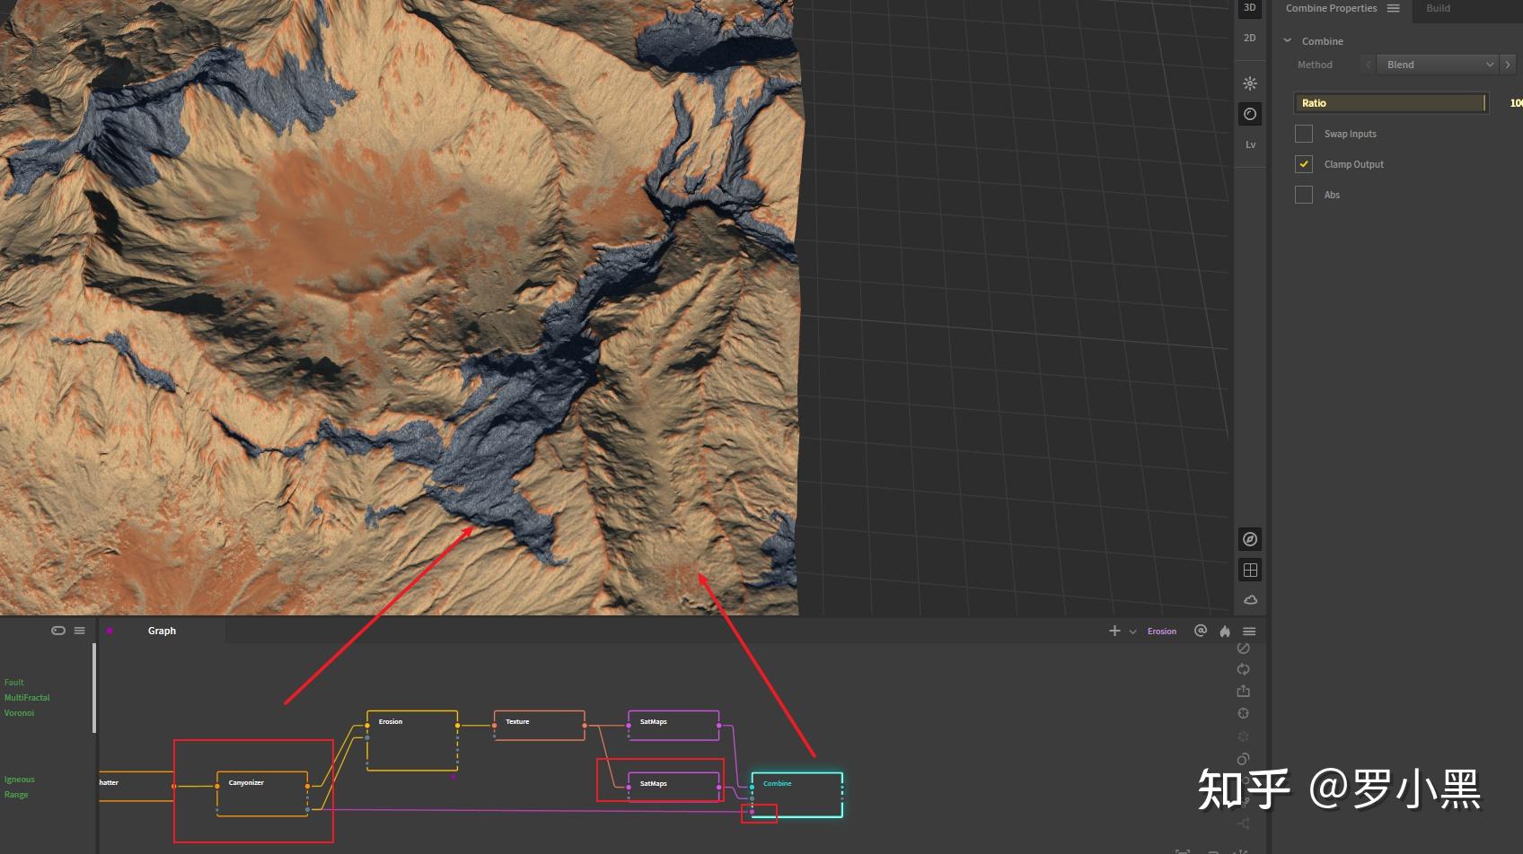Select the Graph tab
The height and width of the screenshot is (854, 1523).
162,631
